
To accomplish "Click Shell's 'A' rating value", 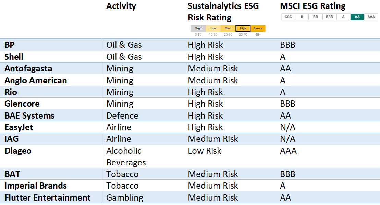I will tap(283, 57).
